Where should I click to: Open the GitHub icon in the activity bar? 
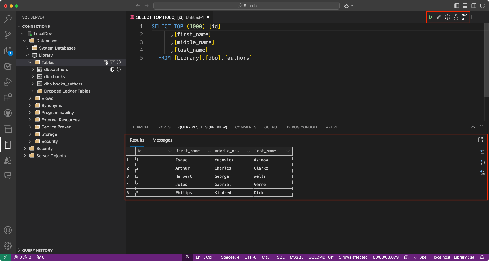click(x=8, y=113)
